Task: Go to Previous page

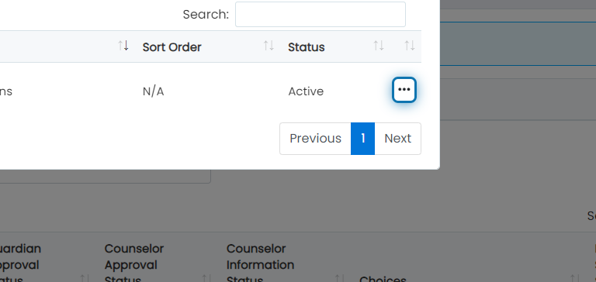Action: (x=315, y=139)
